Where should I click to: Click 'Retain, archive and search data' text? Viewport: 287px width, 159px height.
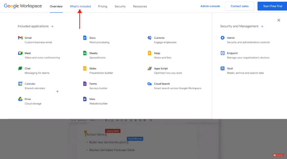[x=245, y=73]
